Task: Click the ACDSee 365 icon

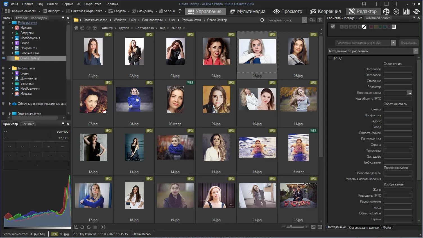Action: tap(396, 12)
